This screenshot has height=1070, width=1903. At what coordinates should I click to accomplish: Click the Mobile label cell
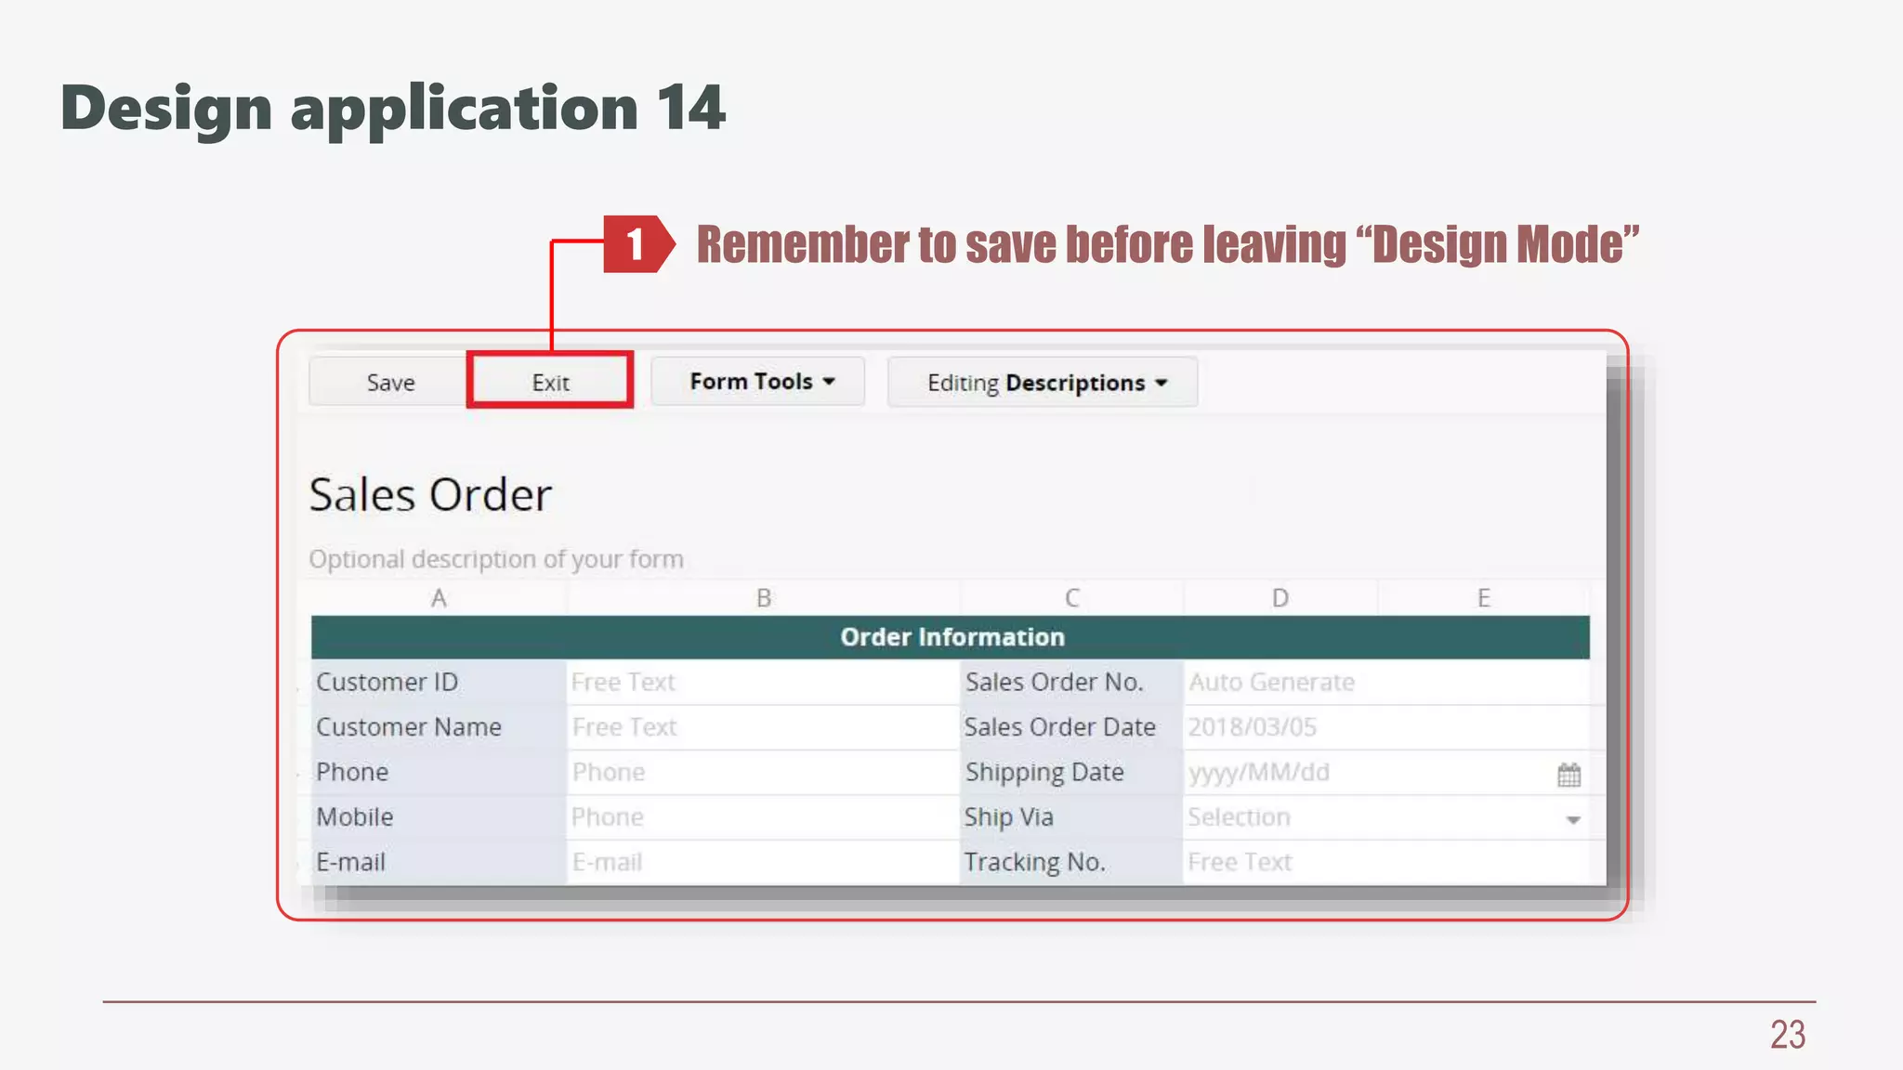point(439,817)
